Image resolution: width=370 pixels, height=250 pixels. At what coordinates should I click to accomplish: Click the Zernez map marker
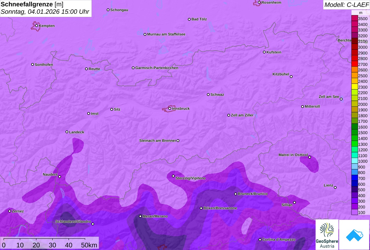(x=10, y=211)
